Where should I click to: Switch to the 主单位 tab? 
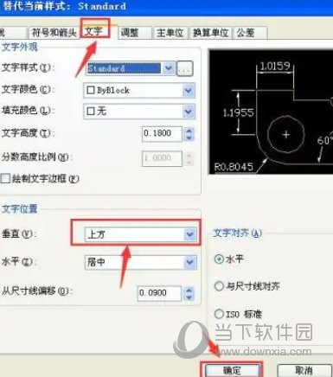pos(170,33)
